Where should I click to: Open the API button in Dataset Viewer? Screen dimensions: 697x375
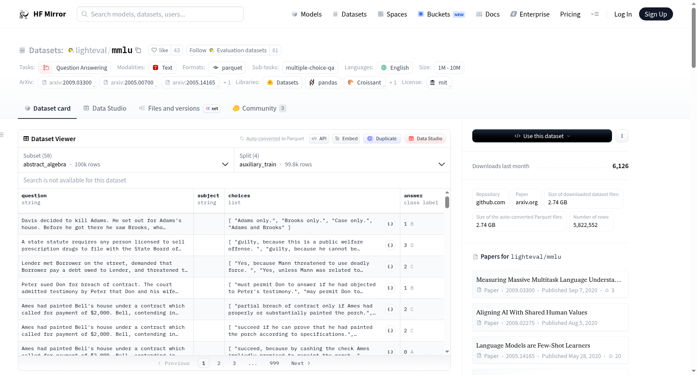pos(319,139)
